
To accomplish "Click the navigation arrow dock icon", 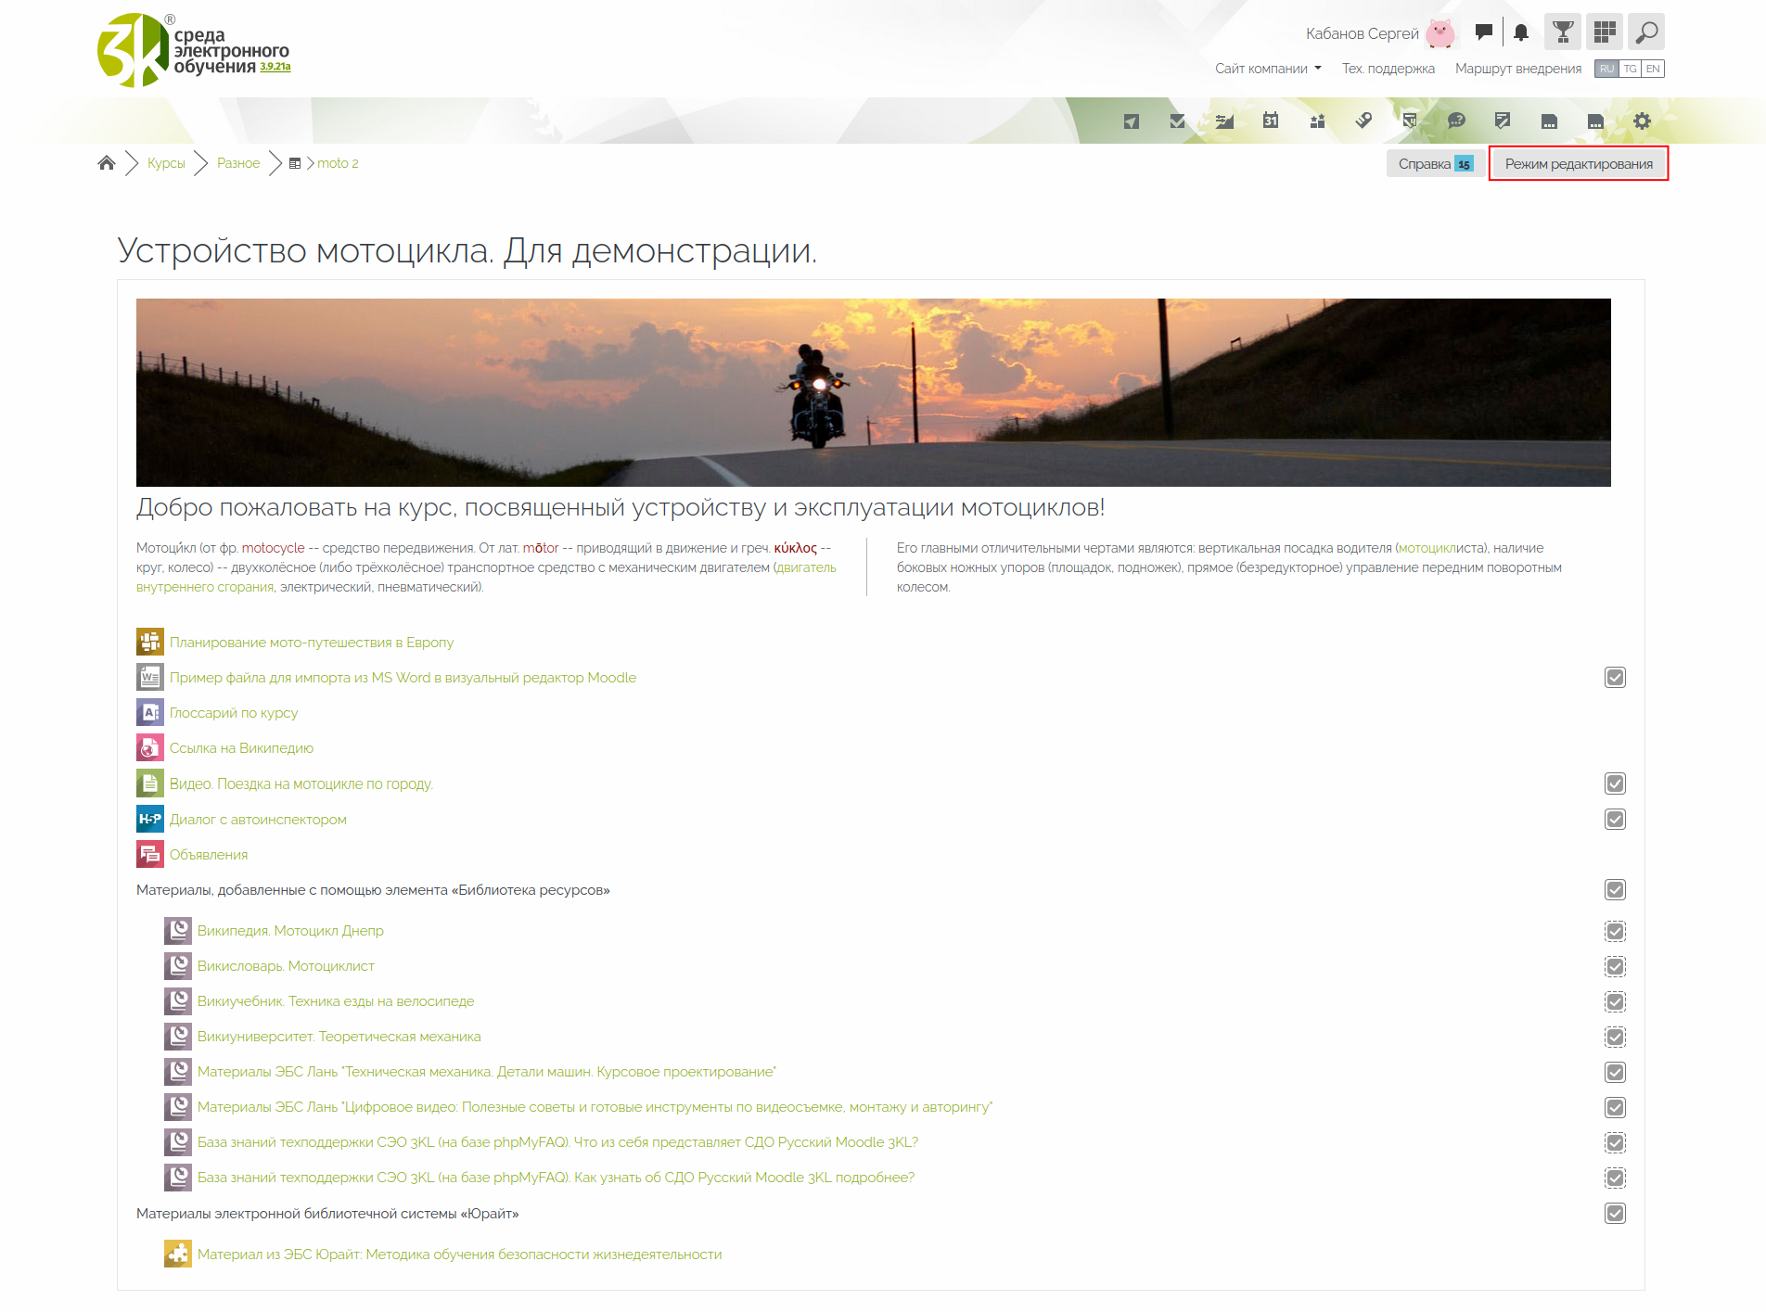I will (1131, 121).
